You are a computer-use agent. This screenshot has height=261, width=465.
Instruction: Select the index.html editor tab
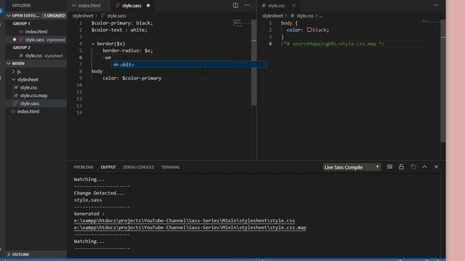click(89, 5)
